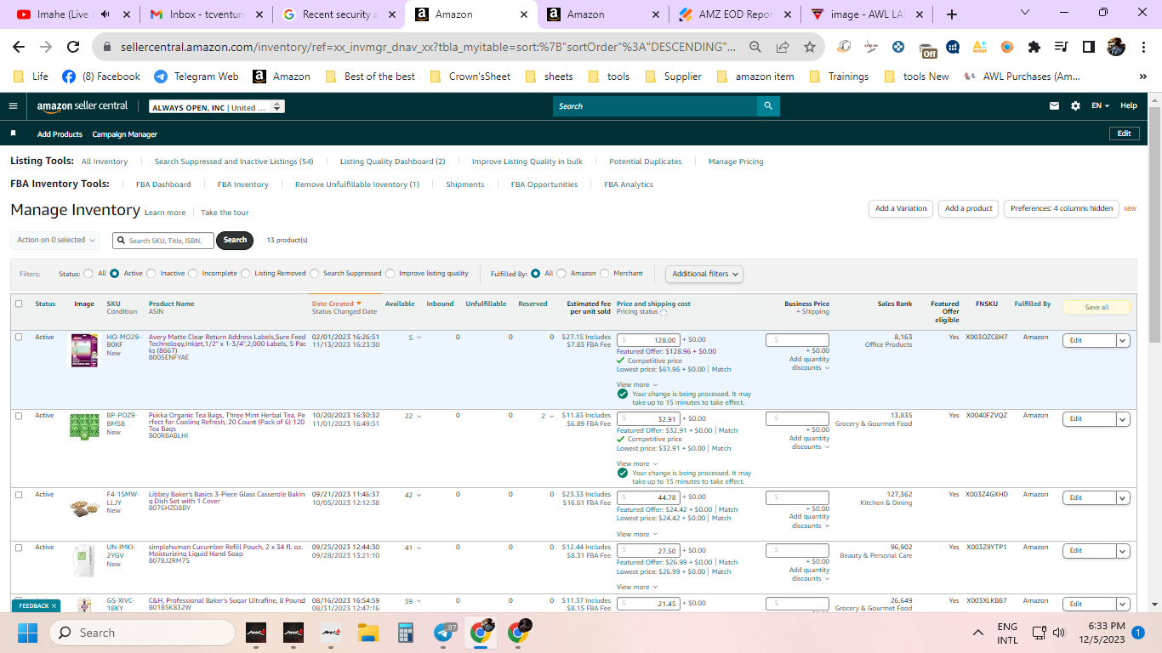1162x653 pixels.
Task: Open the Chrome tab search chevron
Action: tap(1025, 13)
